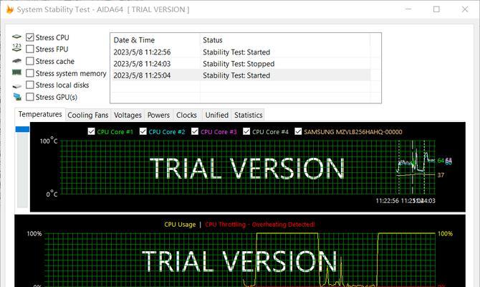Click the blue graph slider left of temperature chart
The width and height of the screenshot is (480, 287).
(x=22, y=129)
